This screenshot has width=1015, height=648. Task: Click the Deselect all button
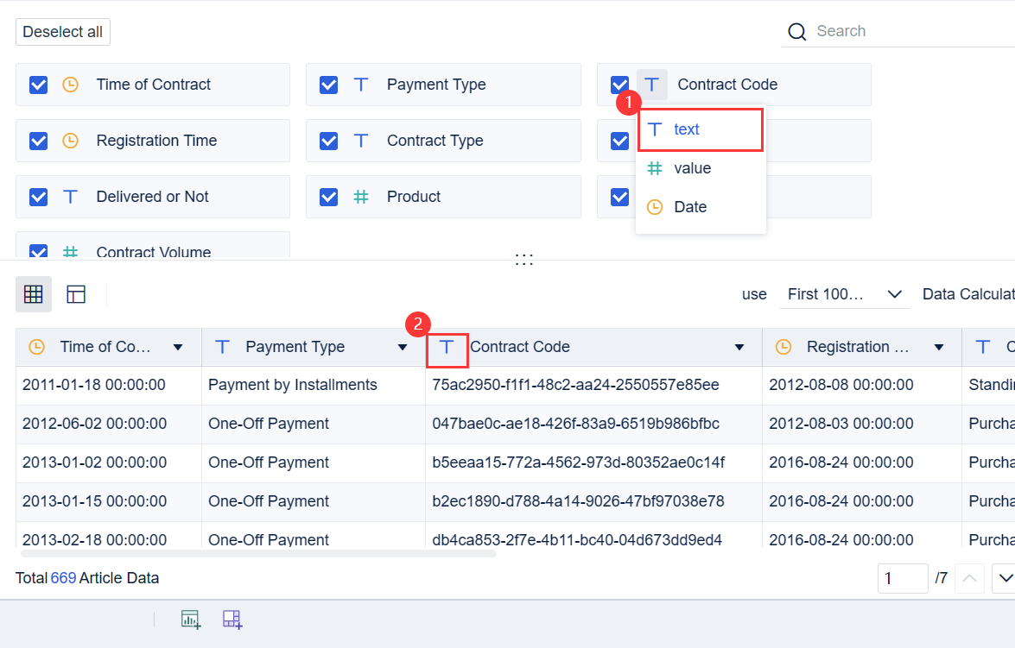pyautogui.click(x=63, y=32)
